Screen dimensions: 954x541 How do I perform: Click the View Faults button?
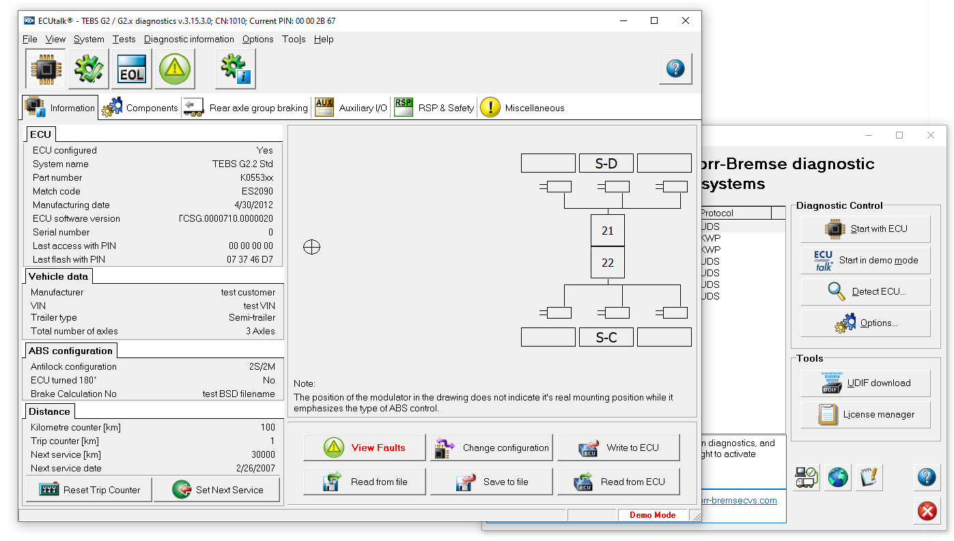click(x=364, y=448)
